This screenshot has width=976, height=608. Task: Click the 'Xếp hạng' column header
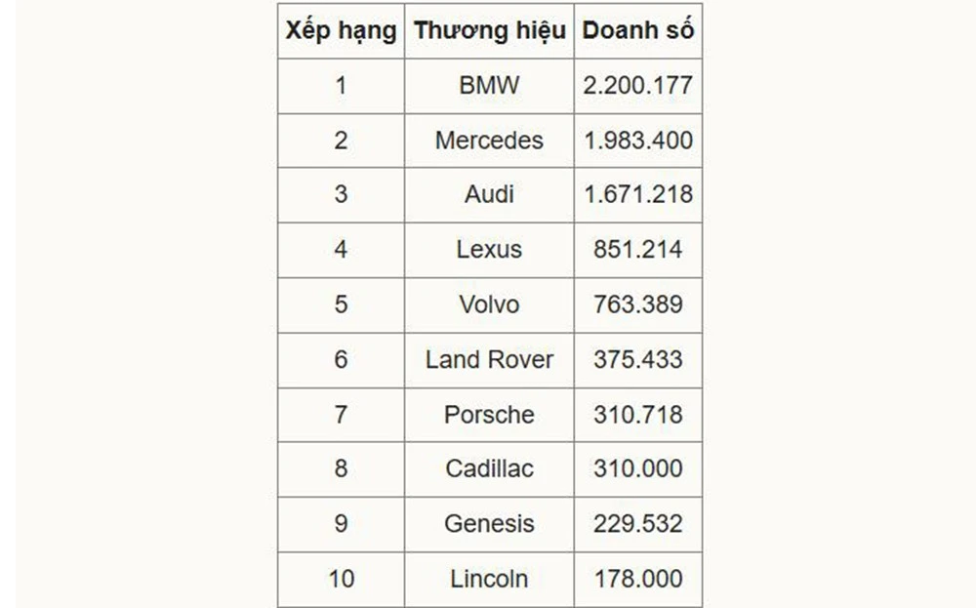341,30
